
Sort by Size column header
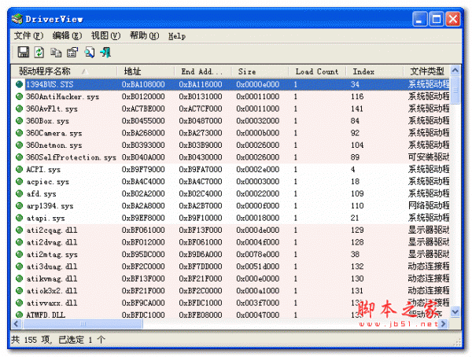(x=260, y=72)
